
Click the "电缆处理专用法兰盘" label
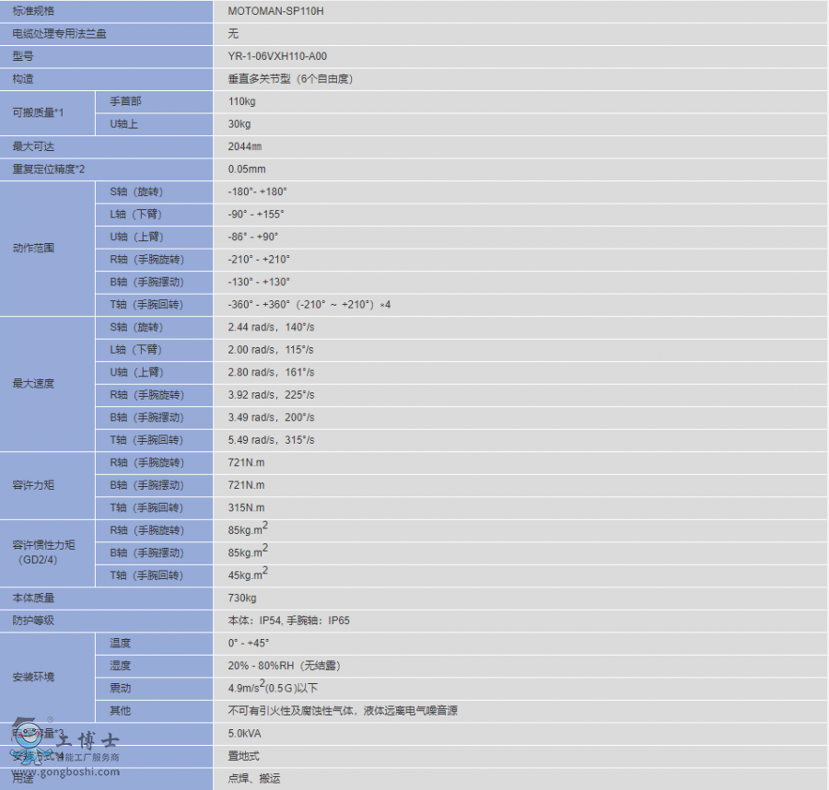point(59,34)
